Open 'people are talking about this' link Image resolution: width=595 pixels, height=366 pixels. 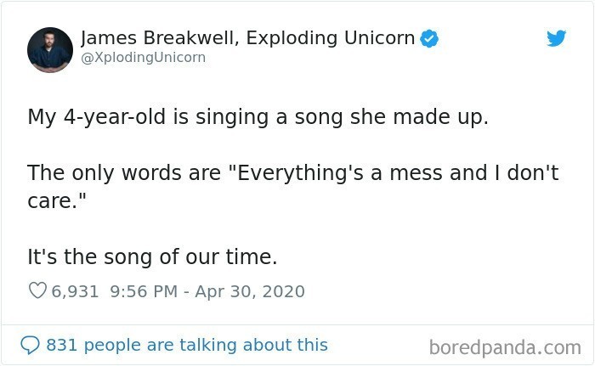click(206, 345)
